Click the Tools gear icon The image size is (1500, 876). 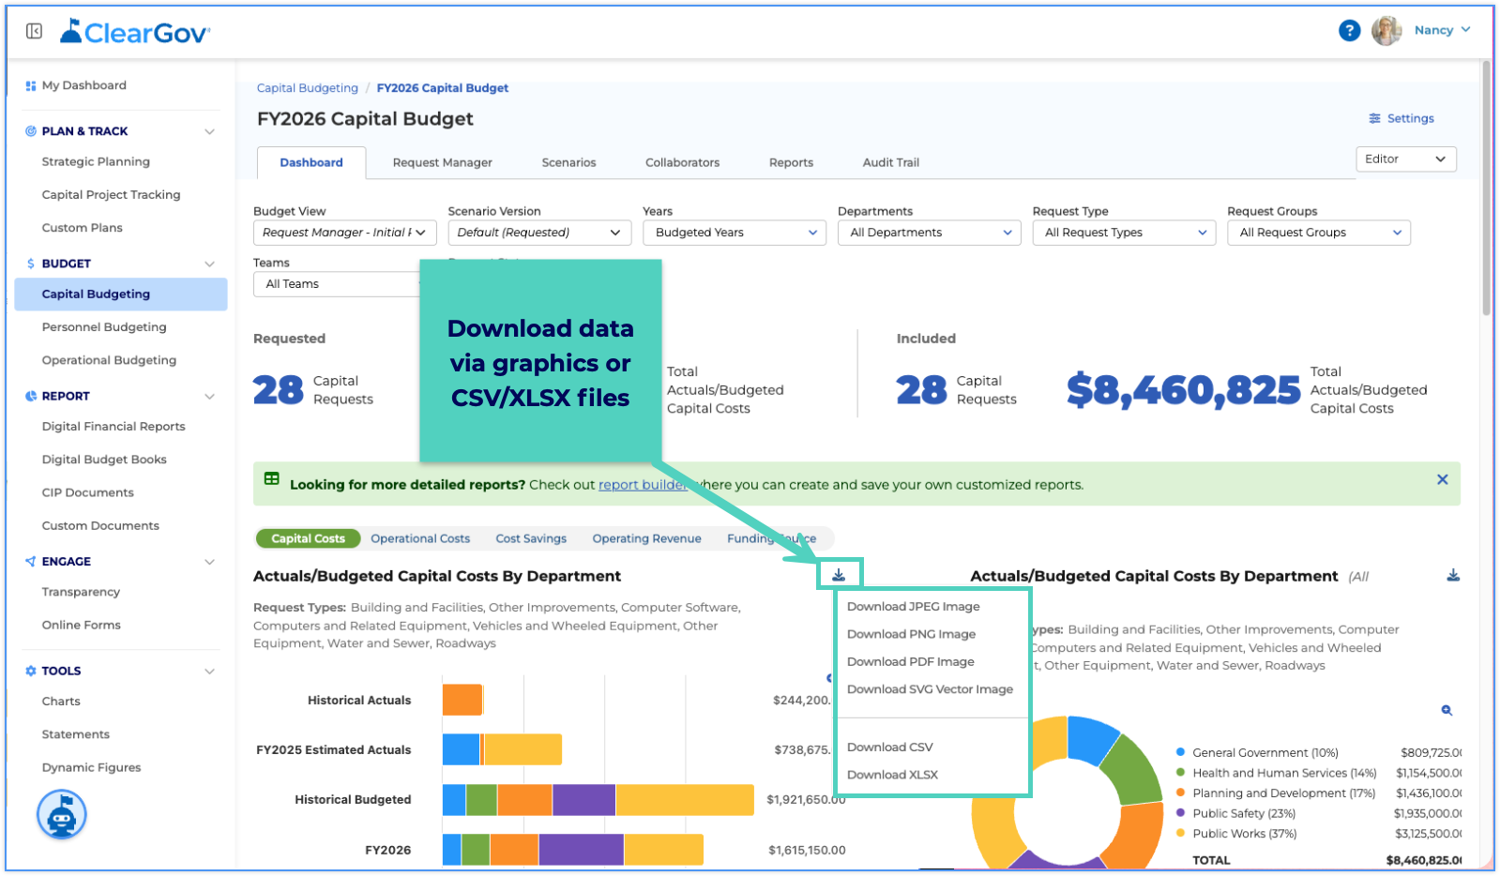tap(31, 671)
